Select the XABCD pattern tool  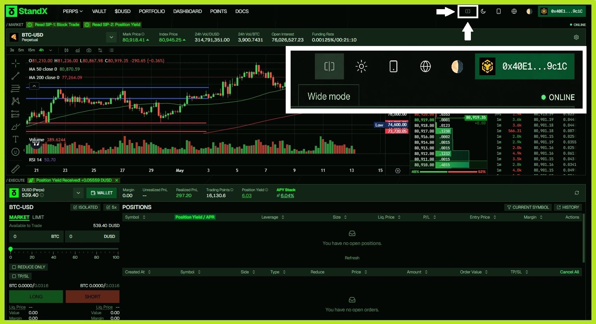[15, 101]
